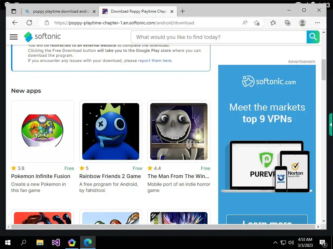Close the Download Poppy Playtime tab
This screenshot has height=249, width=333.
click(172, 11)
